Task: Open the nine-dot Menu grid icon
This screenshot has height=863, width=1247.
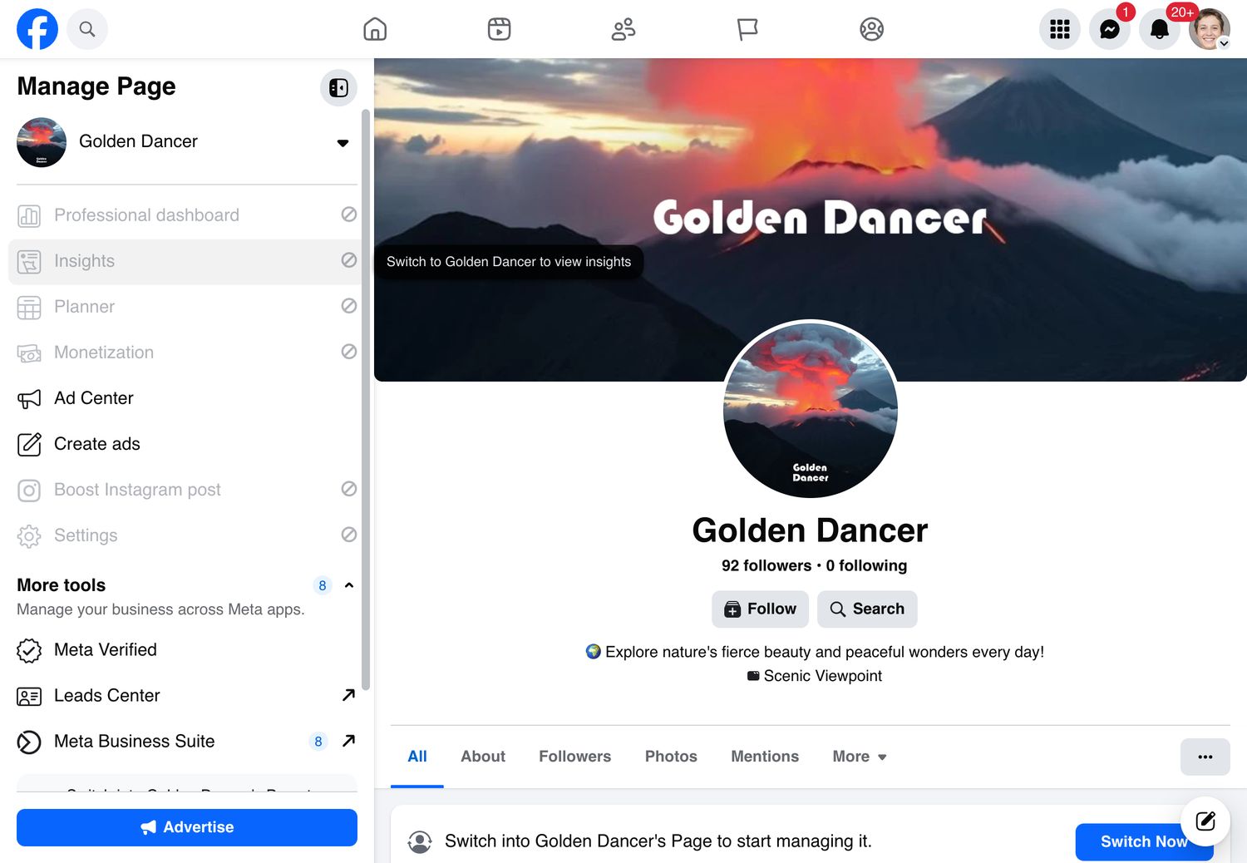Action: coord(1060,29)
